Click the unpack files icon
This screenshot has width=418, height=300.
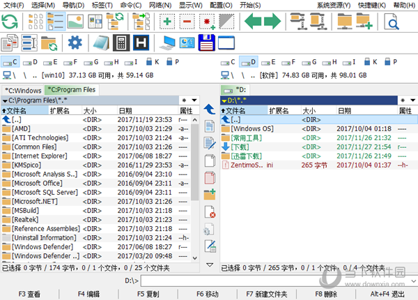(318, 22)
